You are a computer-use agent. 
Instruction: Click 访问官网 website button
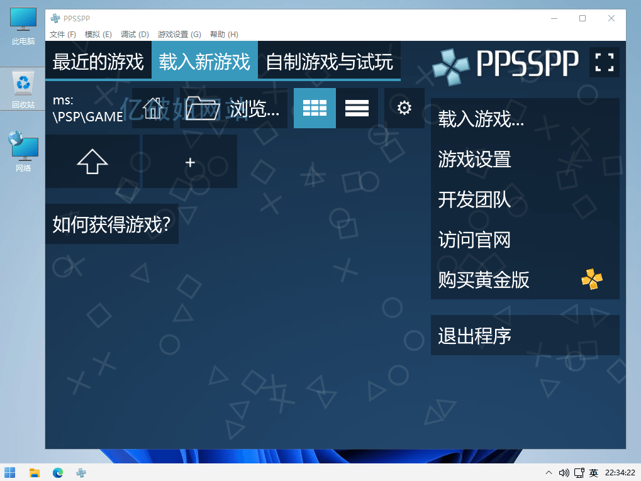(x=525, y=240)
